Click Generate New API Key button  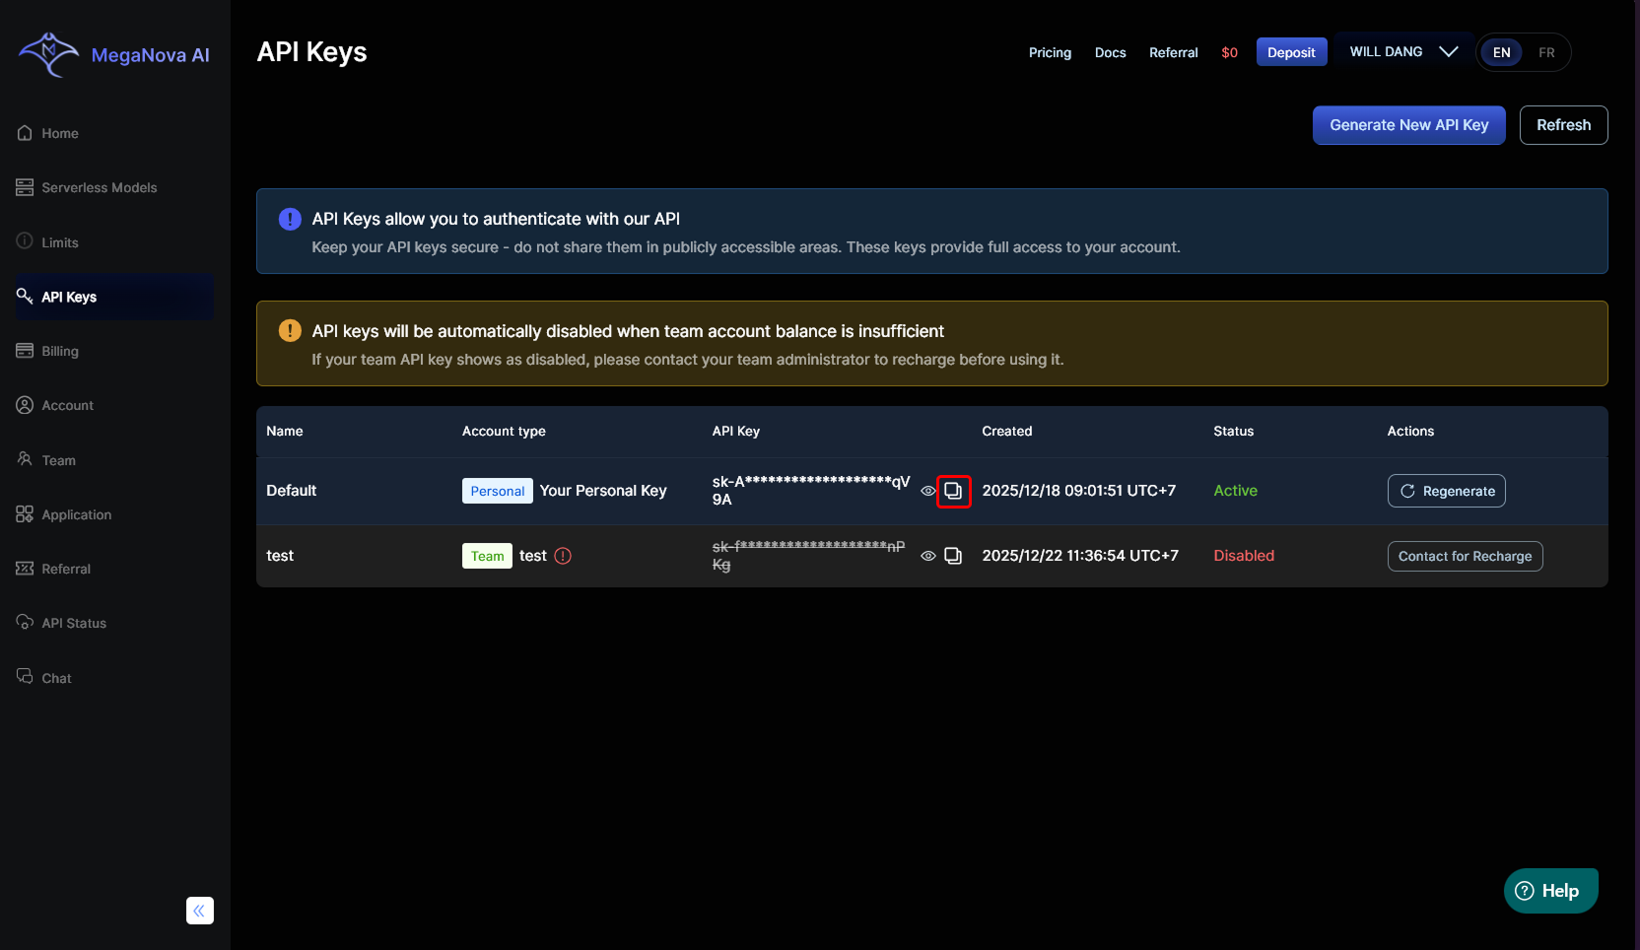coord(1408,125)
